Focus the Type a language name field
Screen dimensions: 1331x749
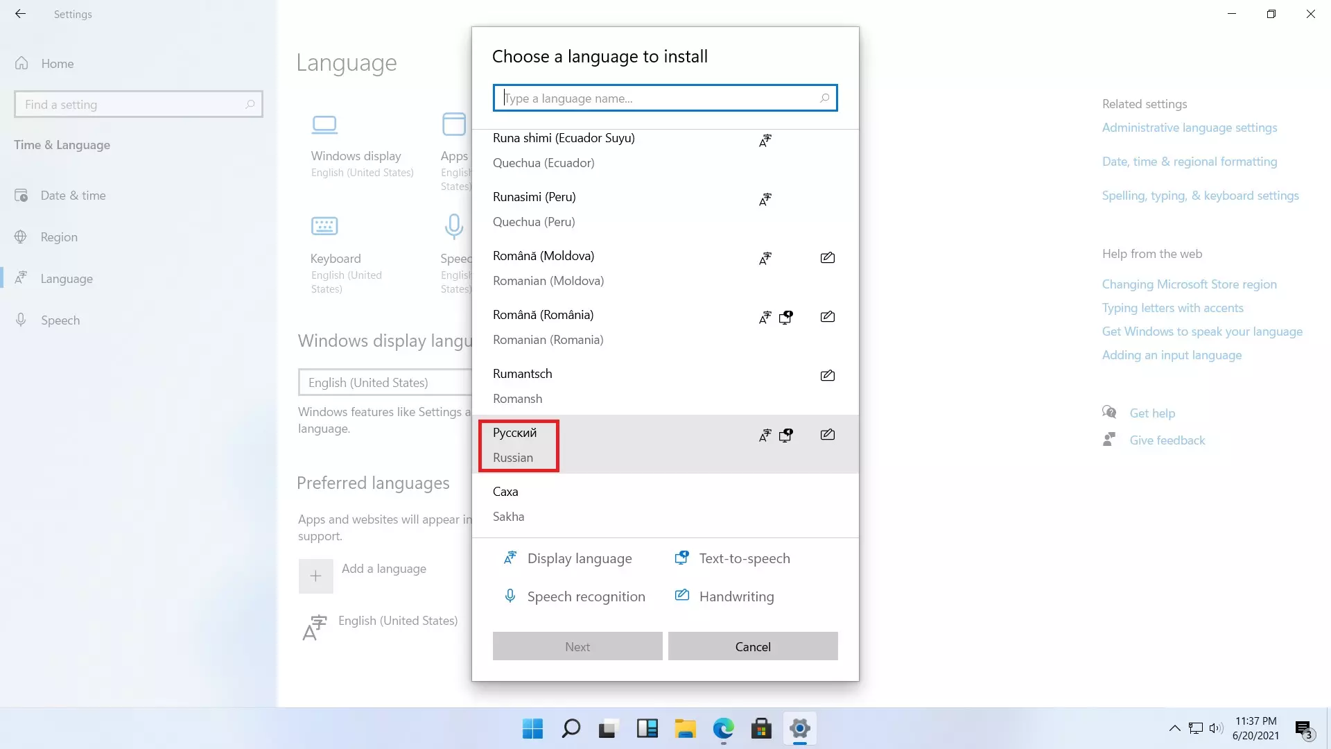point(659,98)
